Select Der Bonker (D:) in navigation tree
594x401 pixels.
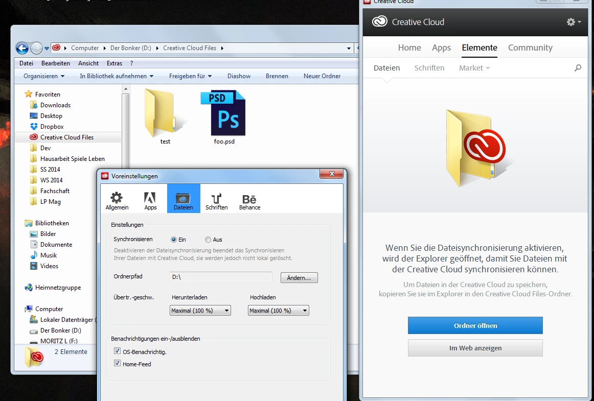[61, 330]
